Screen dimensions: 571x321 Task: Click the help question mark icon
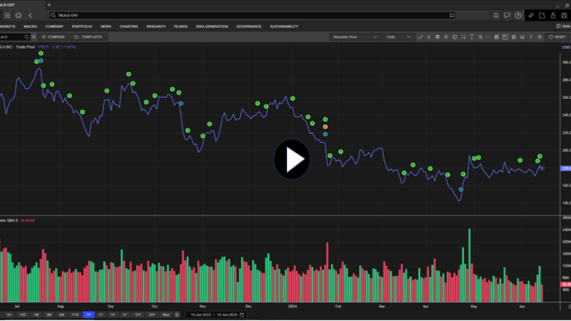click(518, 15)
